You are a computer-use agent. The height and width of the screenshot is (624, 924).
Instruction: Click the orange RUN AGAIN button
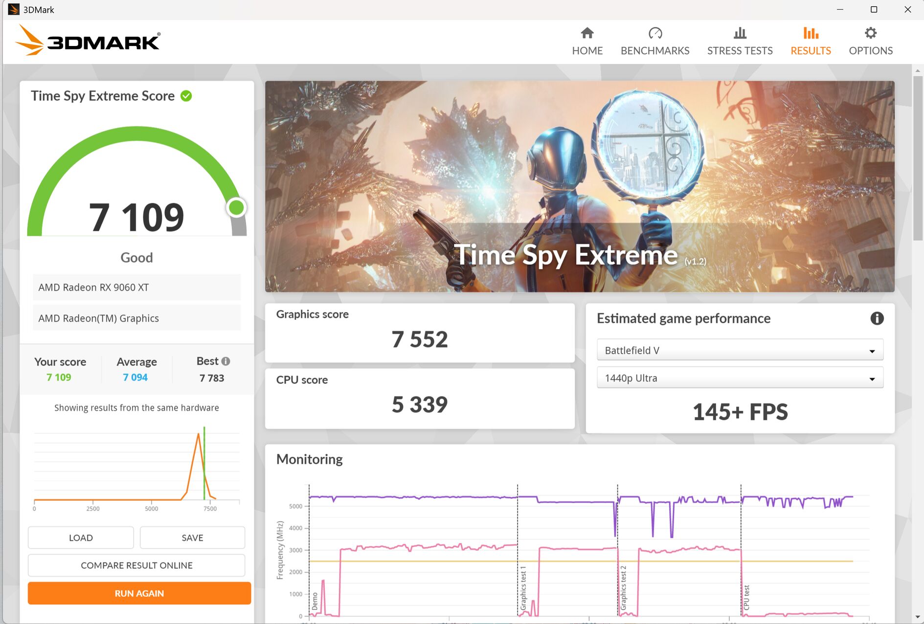[139, 593]
